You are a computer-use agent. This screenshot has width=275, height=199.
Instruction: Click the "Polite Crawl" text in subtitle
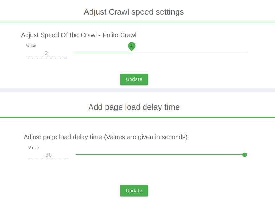pyautogui.click(x=119, y=35)
